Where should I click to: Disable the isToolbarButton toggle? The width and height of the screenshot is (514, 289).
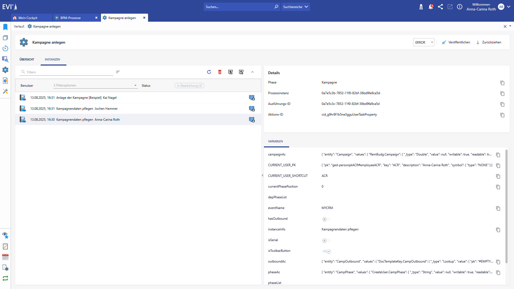pos(327,251)
